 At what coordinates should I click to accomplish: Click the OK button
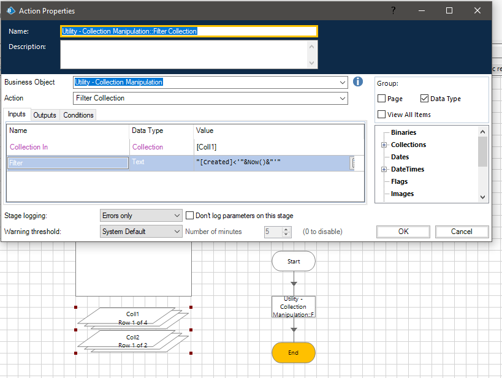click(x=403, y=232)
